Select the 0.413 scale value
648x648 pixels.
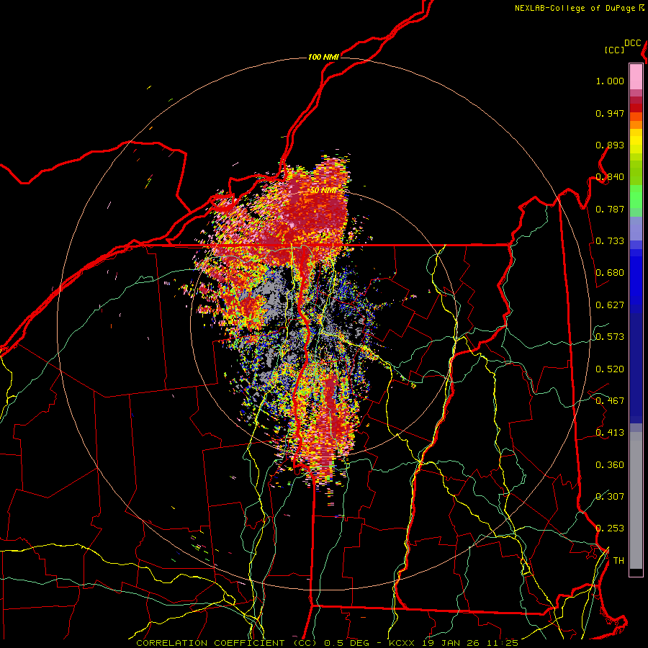coord(610,433)
